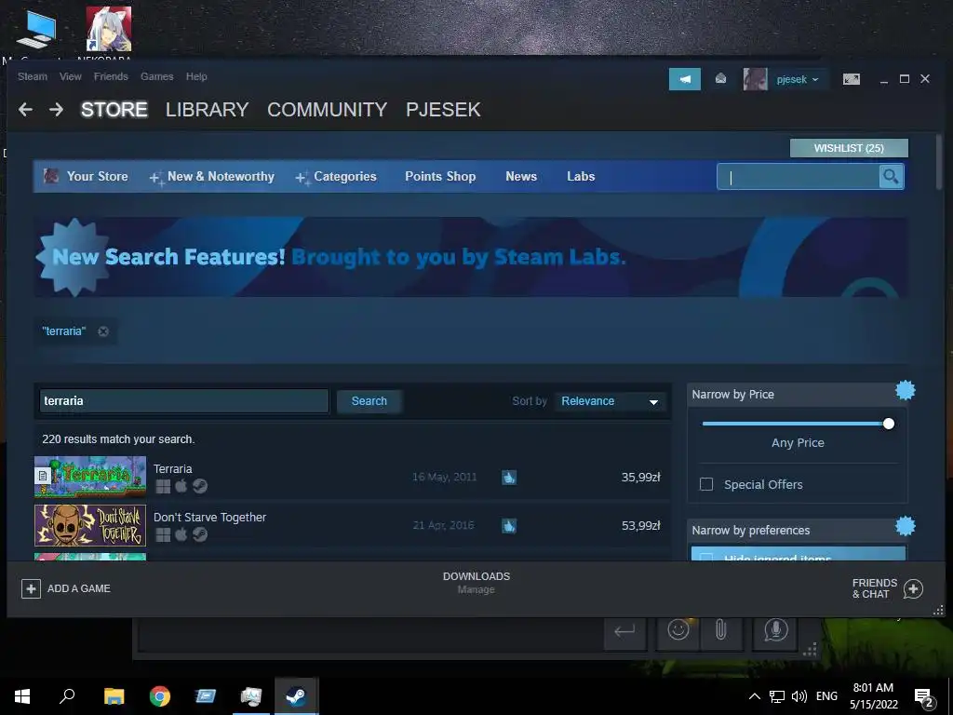This screenshot has height=715, width=953.
Task: Click the send arrow in chat window
Action: pyautogui.click(x=624, y=630)
